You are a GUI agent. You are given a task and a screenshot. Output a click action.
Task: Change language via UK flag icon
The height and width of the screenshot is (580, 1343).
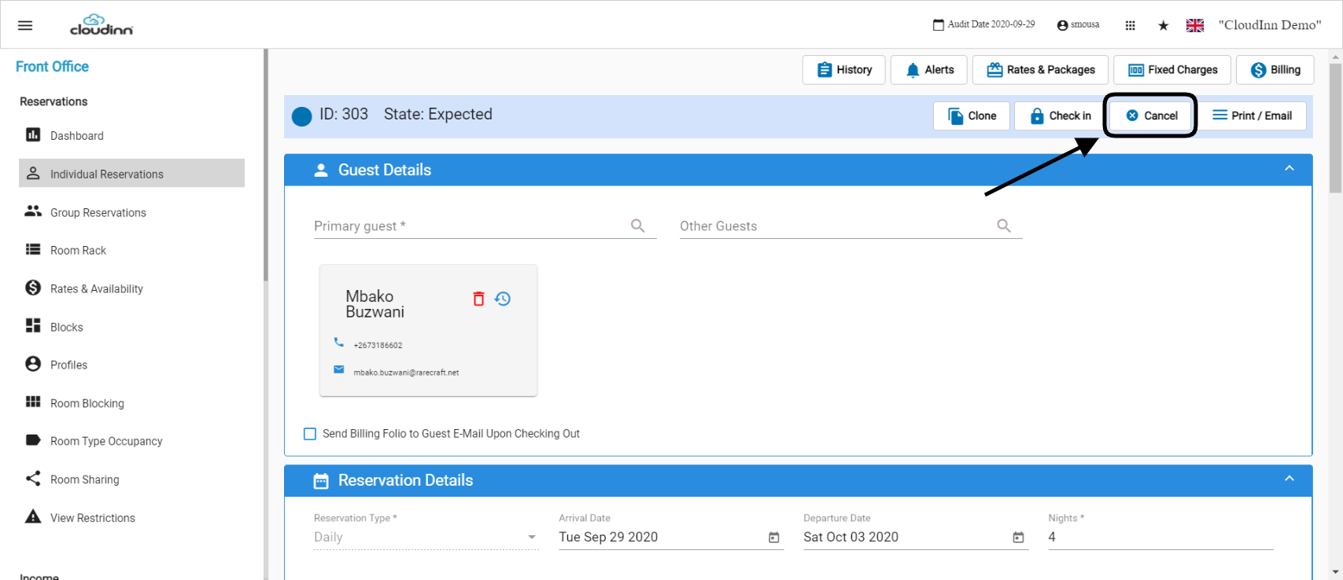click(x=1194, y=25)
